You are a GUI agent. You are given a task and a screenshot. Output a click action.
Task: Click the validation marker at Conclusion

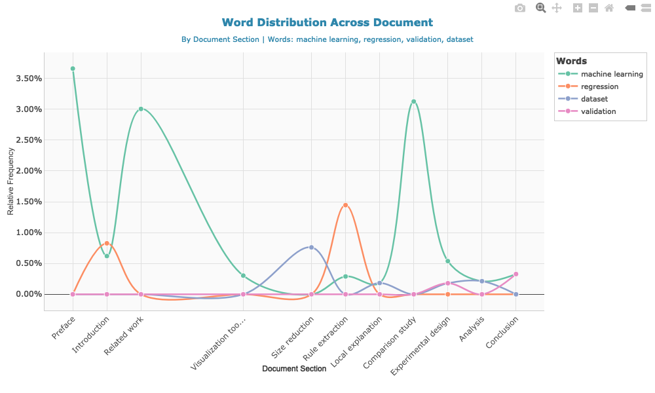click(516, 274)
